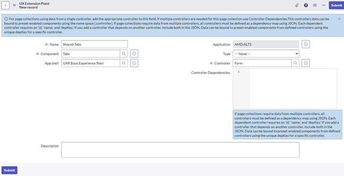Open the attachments paperclip icon
Viewport: 344px width, 176px height.
(297, 5)
